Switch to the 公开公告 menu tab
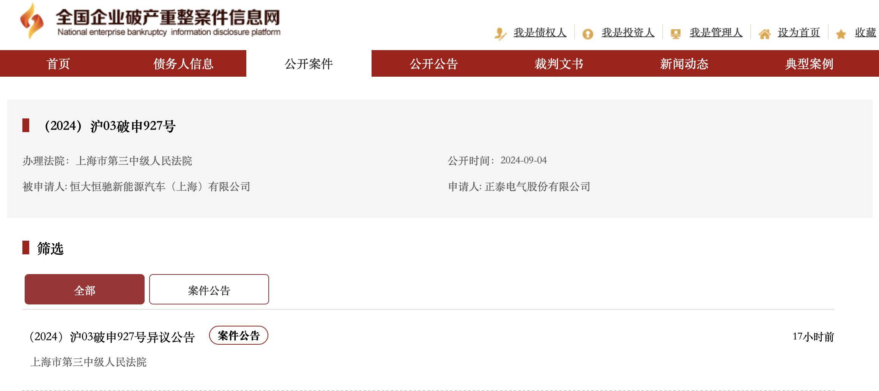879x391 pixels. point(434,63)
